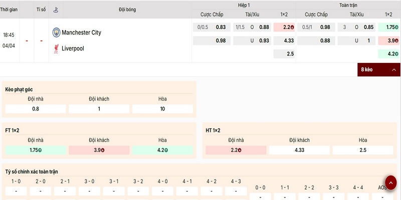The image size is (401, 200).
Task: Click green arrow on FT 1×2 Hòa 4.2
Action: click(x=167, y=150)
